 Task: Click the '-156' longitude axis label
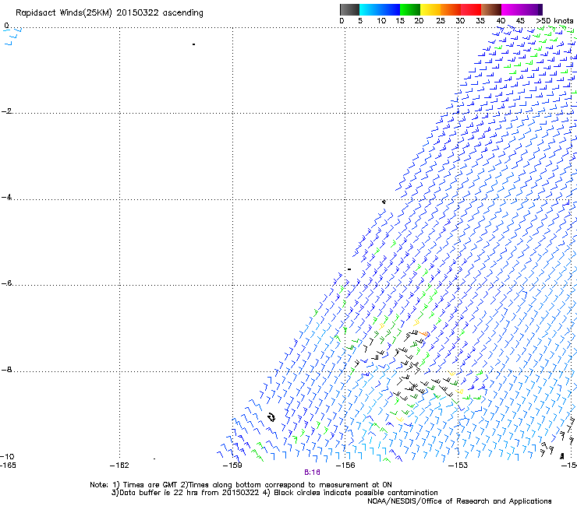click(x=345, y=466)
